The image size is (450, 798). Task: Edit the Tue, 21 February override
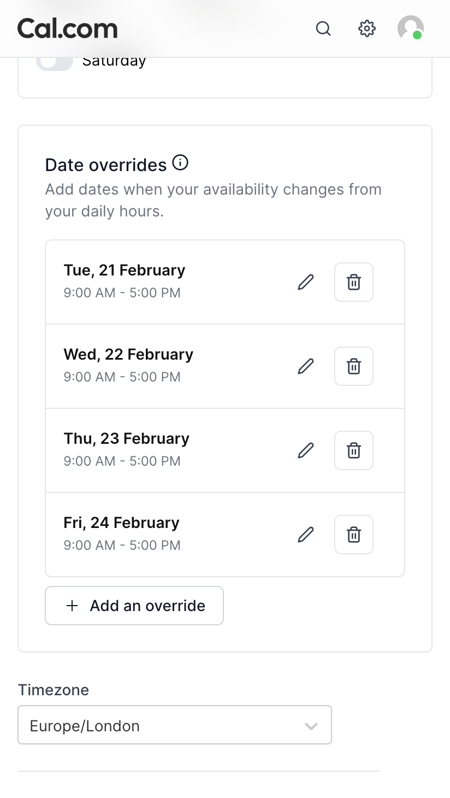click(x=306, y=282)
